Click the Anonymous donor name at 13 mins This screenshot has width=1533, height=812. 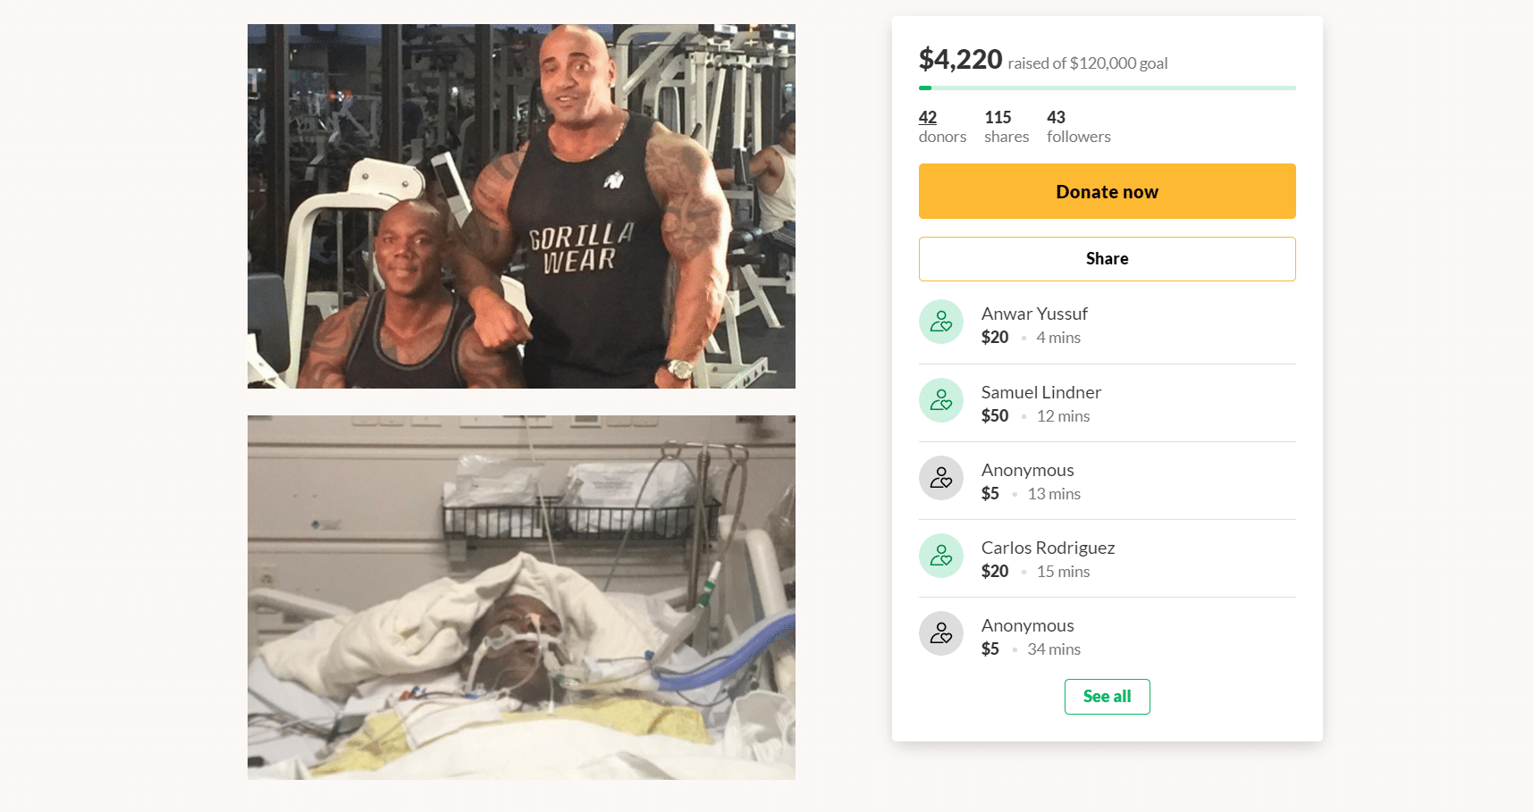point(1028,470)
